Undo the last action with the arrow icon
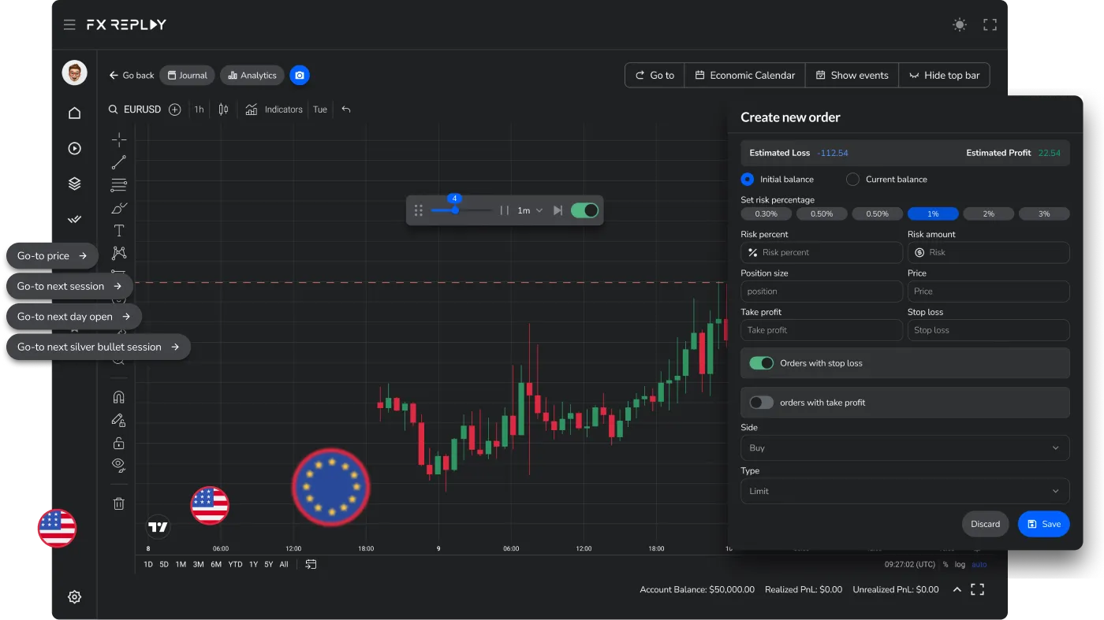Viewport: 1104px width, 620px height. pos(345,110)
